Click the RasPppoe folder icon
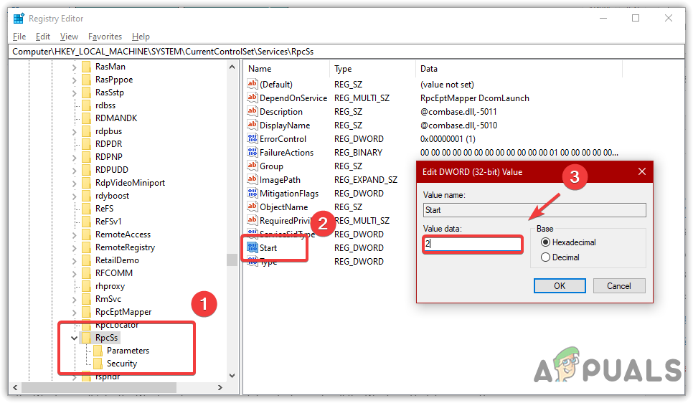 tap(87, 80)
